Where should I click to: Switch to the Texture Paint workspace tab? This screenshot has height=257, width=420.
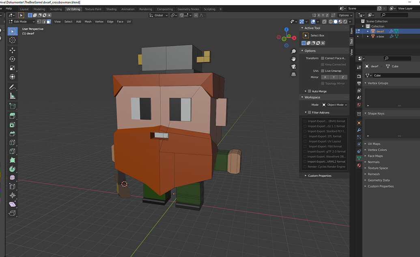pyautogui.click(x=93, y=9)
